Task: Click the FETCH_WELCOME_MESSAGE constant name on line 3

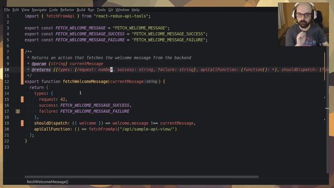Action: coord(80,28)
